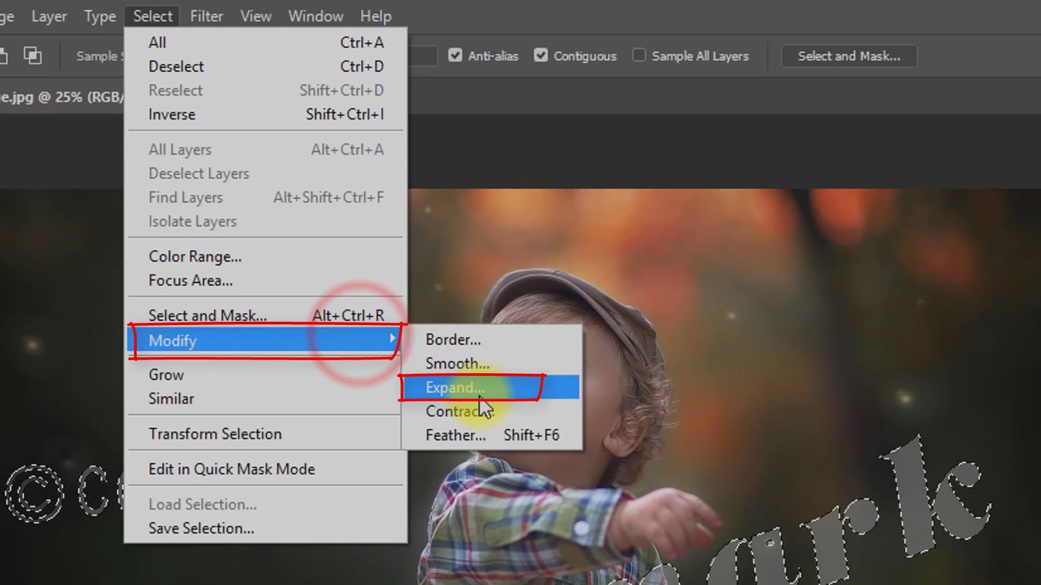Disable the Anti-alias option

[x=455, y=55]
